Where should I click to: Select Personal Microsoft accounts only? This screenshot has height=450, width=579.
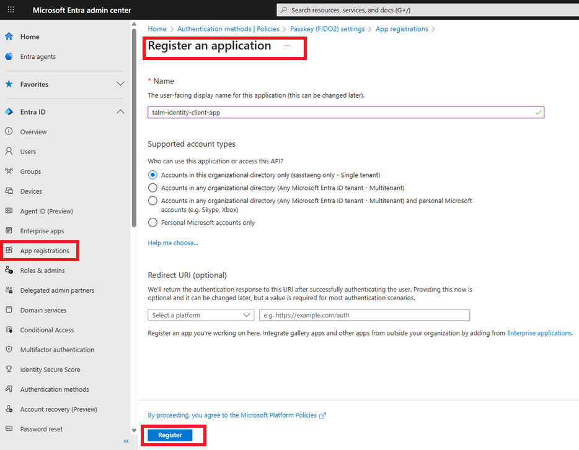(152, 222)
